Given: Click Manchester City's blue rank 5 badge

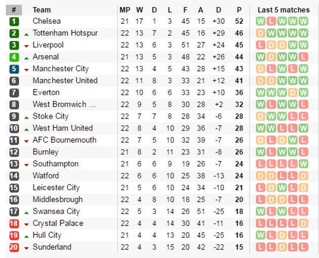Looking at the screenshot, I should [x=14, y=69].
